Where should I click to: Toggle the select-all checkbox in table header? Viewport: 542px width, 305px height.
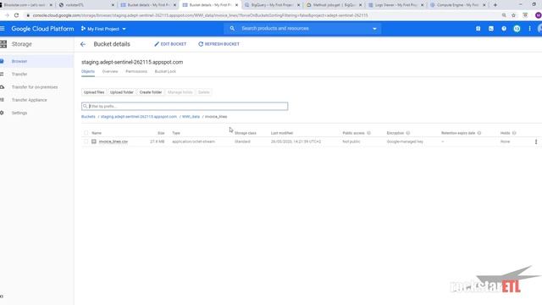(x=86, y=133)
